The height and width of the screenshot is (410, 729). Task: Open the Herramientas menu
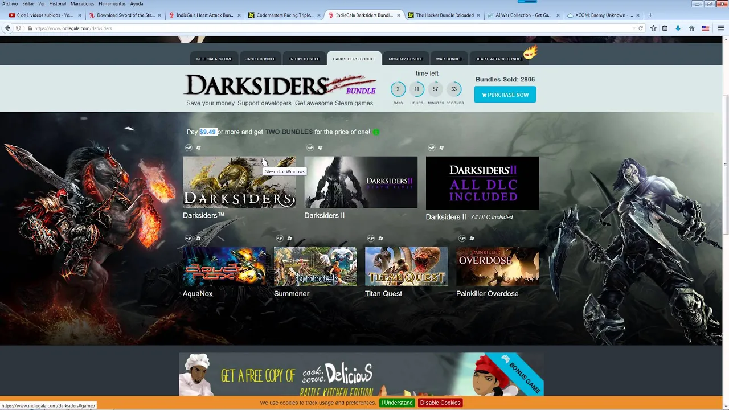click(112, 3)
